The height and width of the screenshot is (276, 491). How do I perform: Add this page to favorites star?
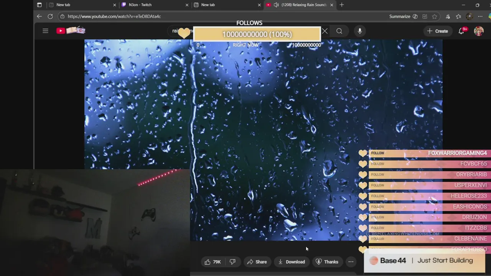434,16
